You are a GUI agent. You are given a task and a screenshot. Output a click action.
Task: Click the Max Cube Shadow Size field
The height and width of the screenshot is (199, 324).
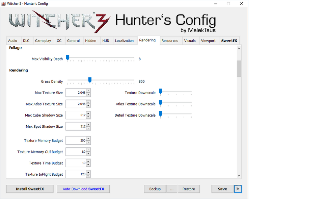(x=76, y=115)
